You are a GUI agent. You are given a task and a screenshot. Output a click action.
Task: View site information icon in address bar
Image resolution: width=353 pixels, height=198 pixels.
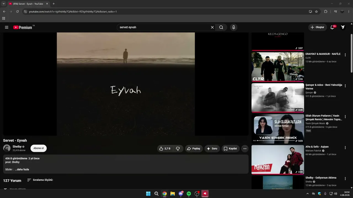[25, 12]
